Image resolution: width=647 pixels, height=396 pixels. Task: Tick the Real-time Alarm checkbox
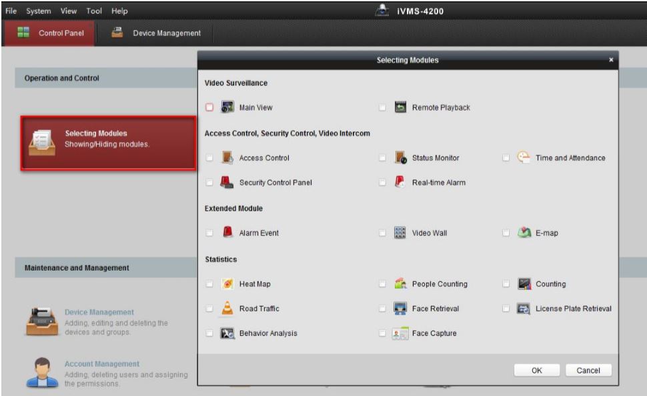click(382, 182)
